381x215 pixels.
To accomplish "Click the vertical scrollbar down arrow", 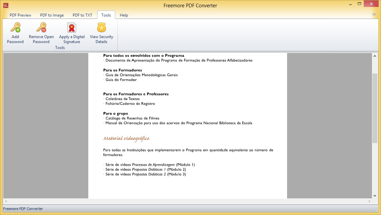I will 375,195.
